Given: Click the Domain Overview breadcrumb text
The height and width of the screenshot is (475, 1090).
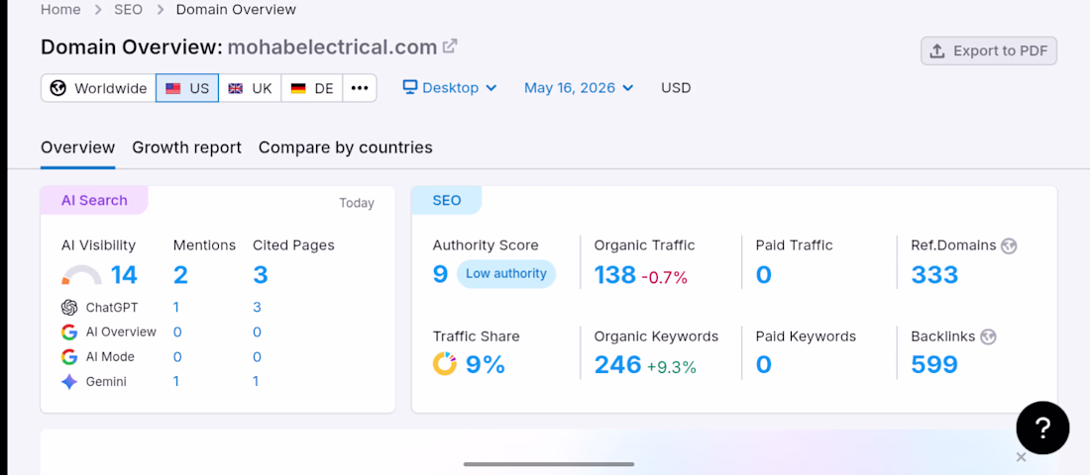Looking at the screenshot, I should click(237, 10).
